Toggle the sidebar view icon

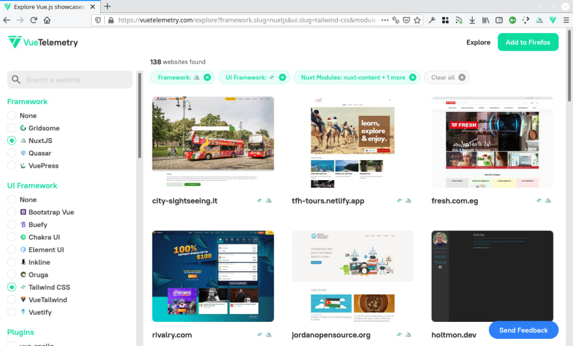[499, 20]
